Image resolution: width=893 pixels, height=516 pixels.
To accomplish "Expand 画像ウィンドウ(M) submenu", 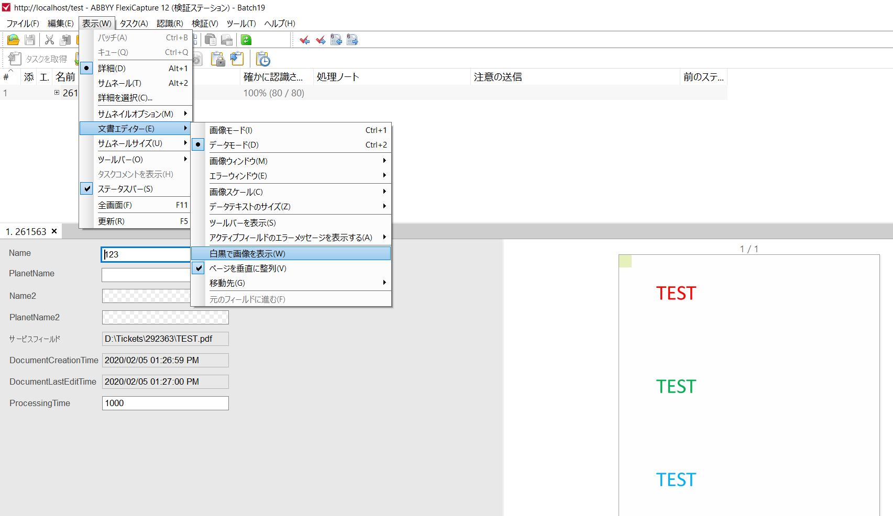I will click(291, 161).
